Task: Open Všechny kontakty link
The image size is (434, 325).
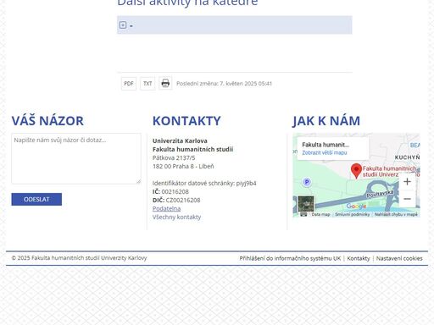Action: [176, 217]
